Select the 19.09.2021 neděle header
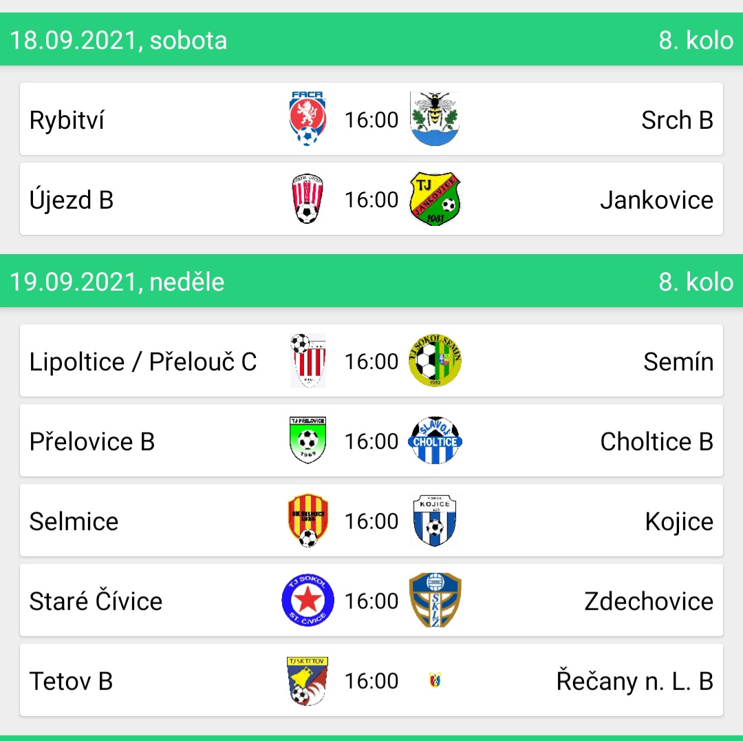This screenshot has height=741, width=743. tap(371, 281)
